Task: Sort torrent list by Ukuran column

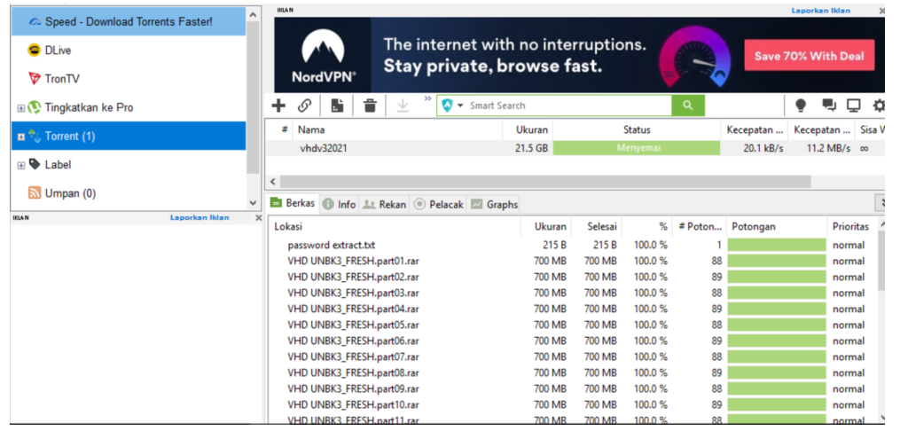Action: (528, 129)
